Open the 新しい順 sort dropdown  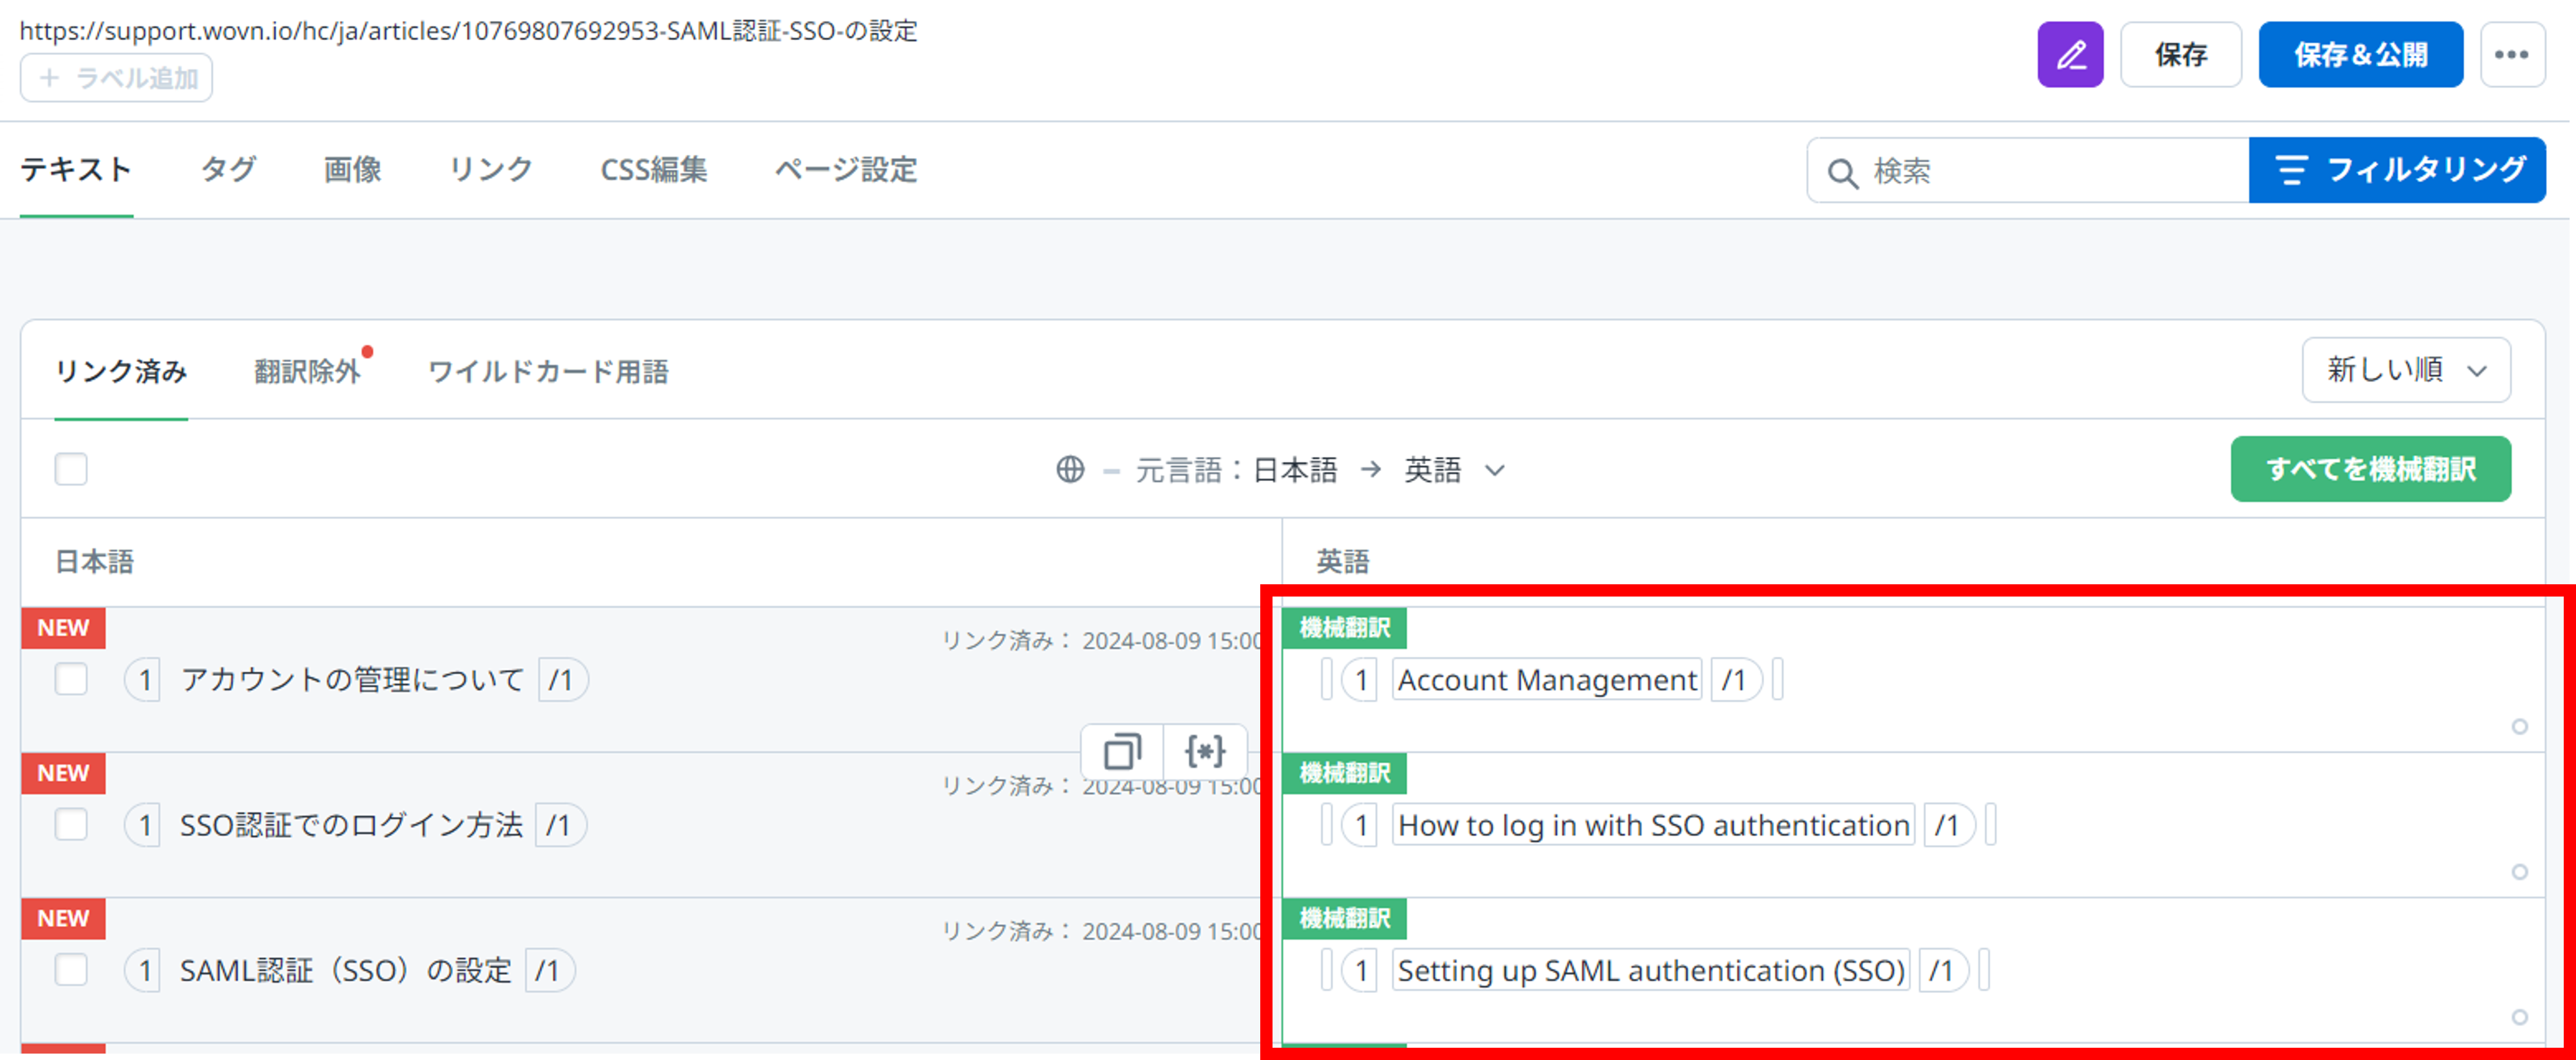click(x=2405, y=369)
